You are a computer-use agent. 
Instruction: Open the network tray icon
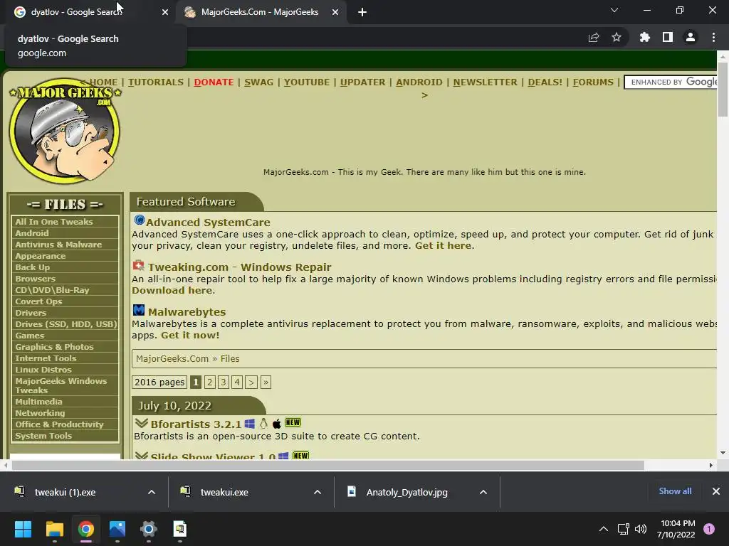623,529
